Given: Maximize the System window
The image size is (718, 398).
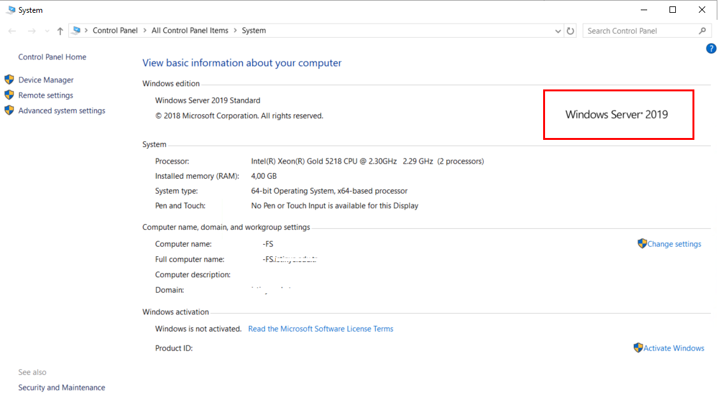Looking at the screenshot, I should [x=673, y=10].
